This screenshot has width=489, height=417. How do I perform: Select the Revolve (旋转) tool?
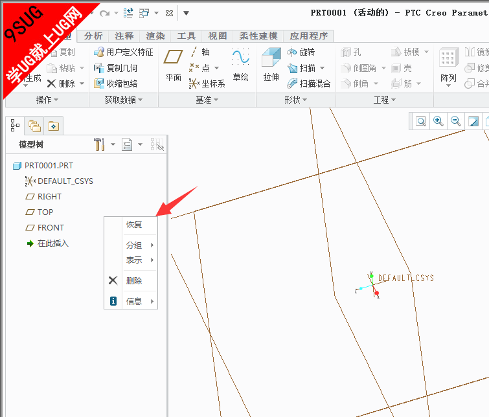pos(301,52)
